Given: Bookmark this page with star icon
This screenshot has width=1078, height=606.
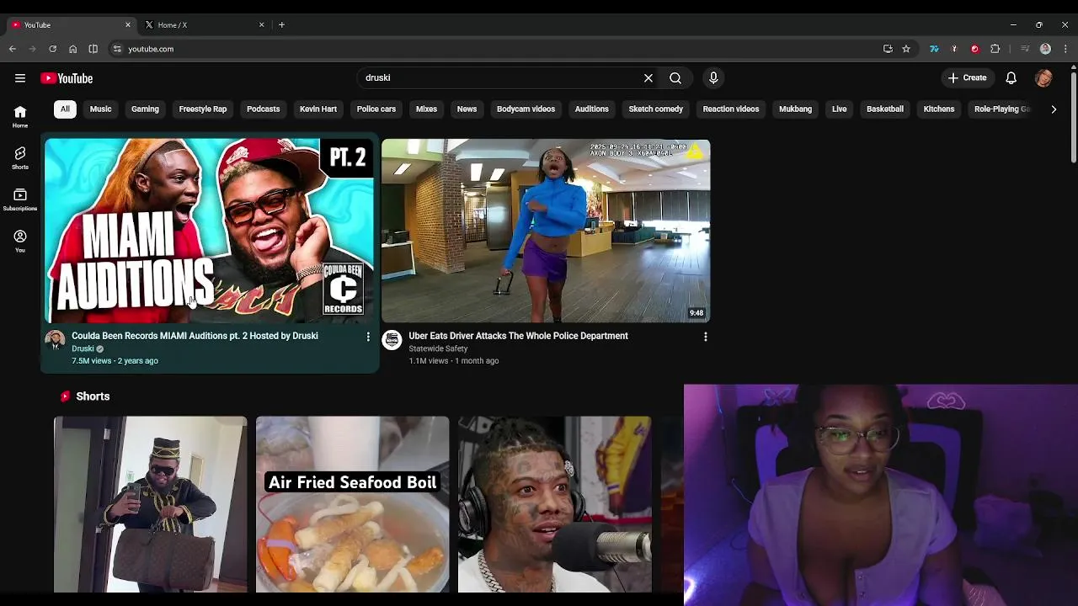Looking at the screenshot, I should tap(906, 49).
